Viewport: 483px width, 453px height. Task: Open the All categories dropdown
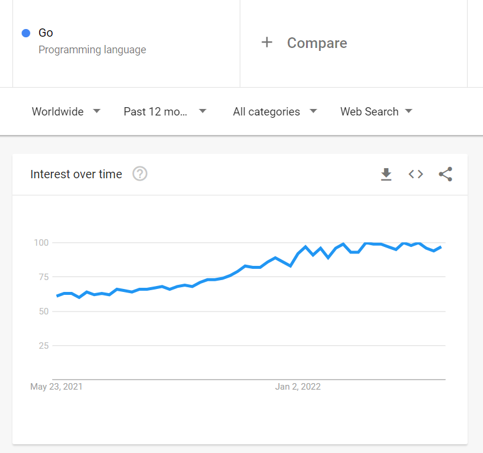point(275,111)
